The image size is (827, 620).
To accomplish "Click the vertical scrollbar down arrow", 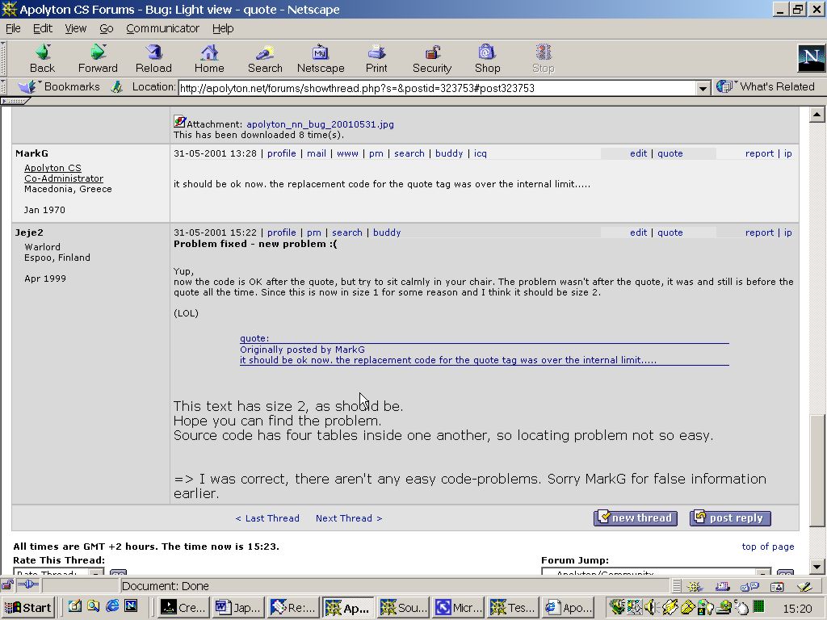I will point(817,567).
